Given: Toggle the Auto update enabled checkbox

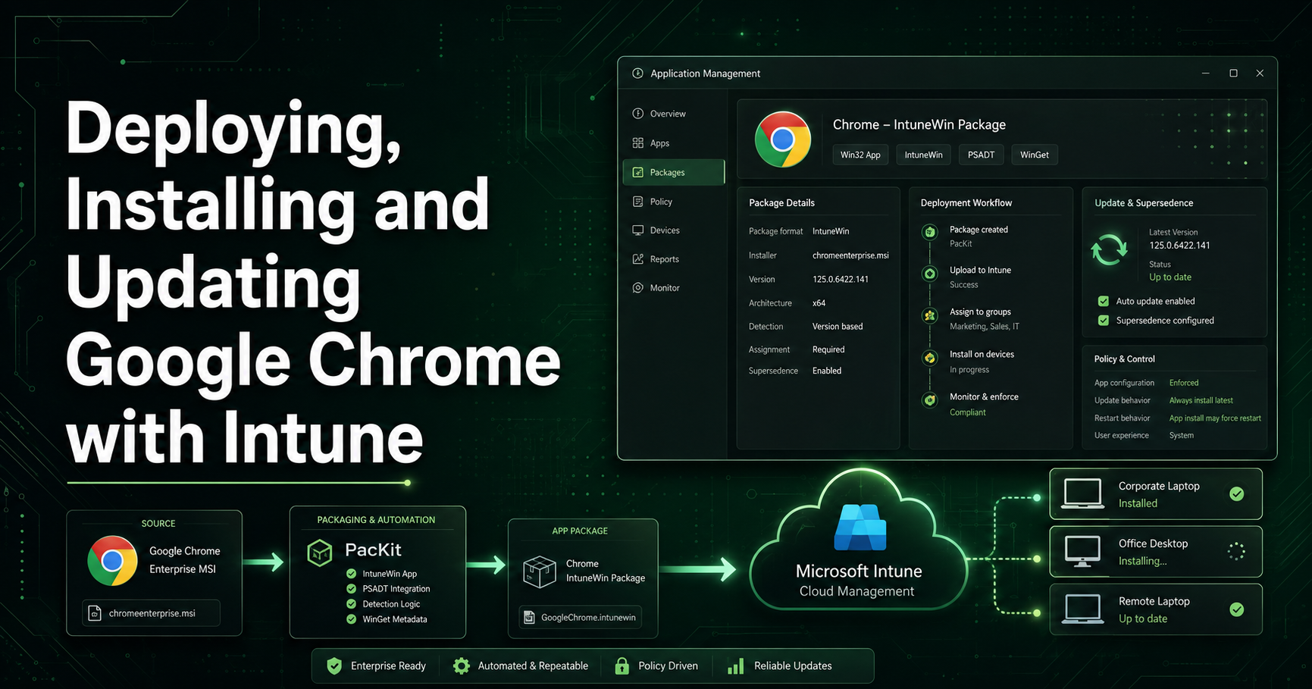Looking at the screenshot, I should coord(1104,301).
